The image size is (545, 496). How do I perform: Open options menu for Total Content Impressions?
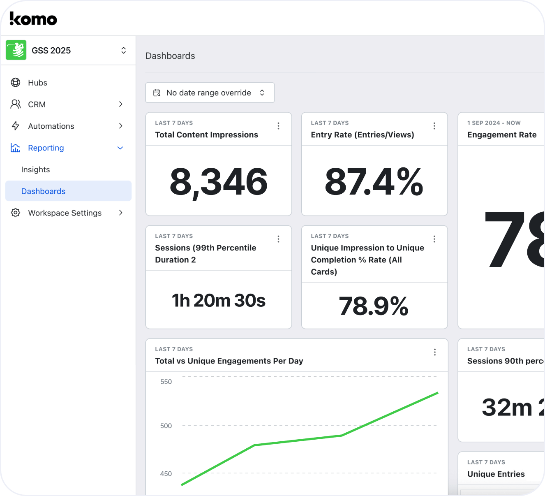pyautogui.click(x=278, y=126)
